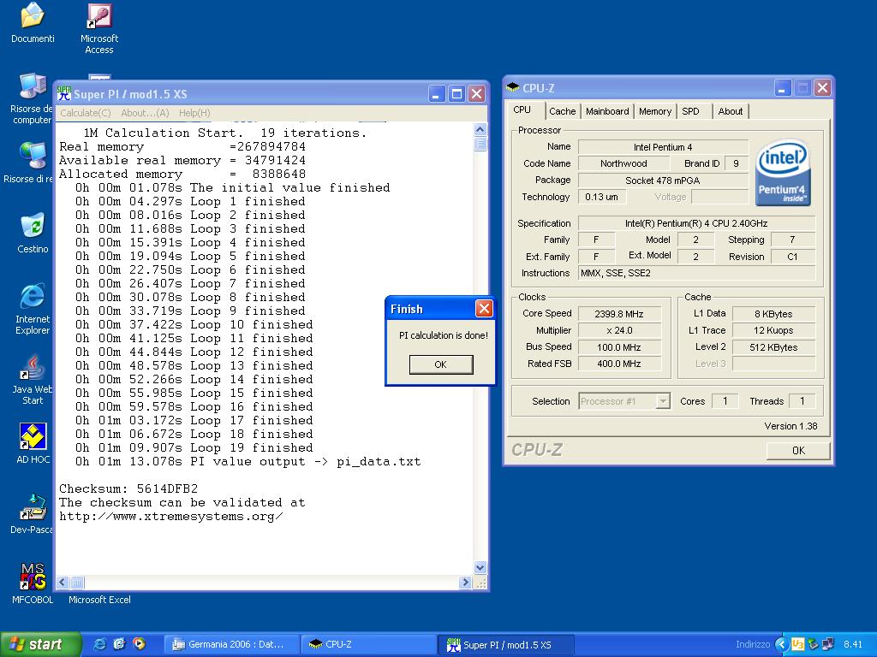Switch to Cache tab in CPU-Z
Screen dimensions: 877x657
click(562, 111)
